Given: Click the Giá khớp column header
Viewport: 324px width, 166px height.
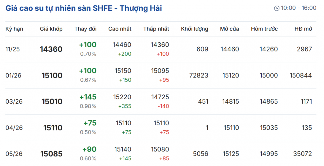Looking at the screenshot, I should [x=51, y=29].
